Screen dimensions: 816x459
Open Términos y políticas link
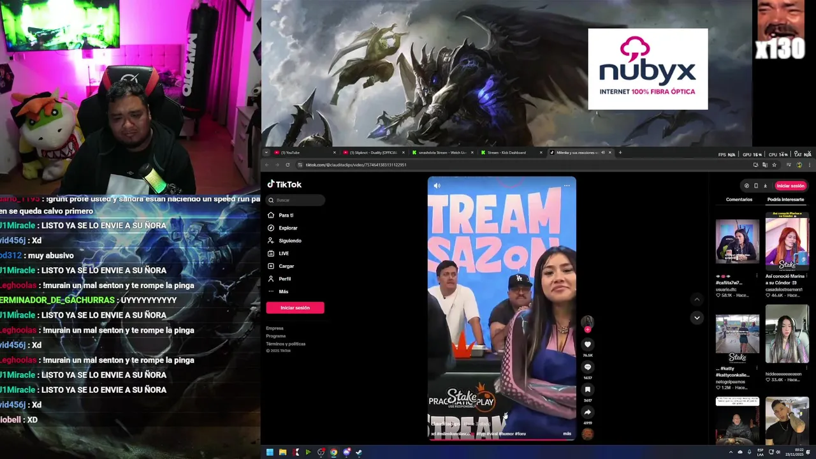(286, 344)
